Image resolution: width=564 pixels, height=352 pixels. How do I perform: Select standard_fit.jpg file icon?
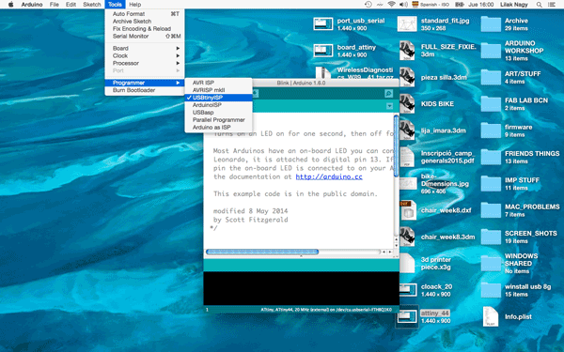click(x=407, y=24)
